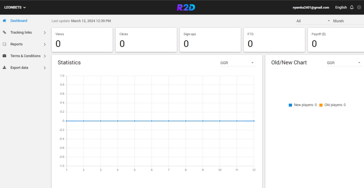Click the Old/New Chart heading
364x188 pixels.
click(289, 63)
